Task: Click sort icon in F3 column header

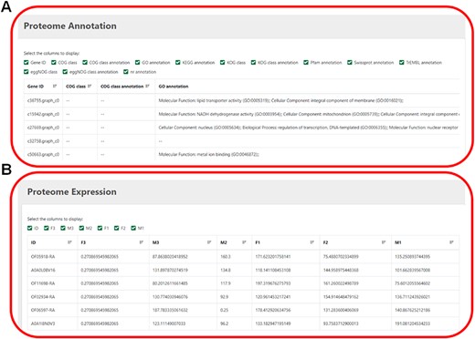Action: coord(142,242)
